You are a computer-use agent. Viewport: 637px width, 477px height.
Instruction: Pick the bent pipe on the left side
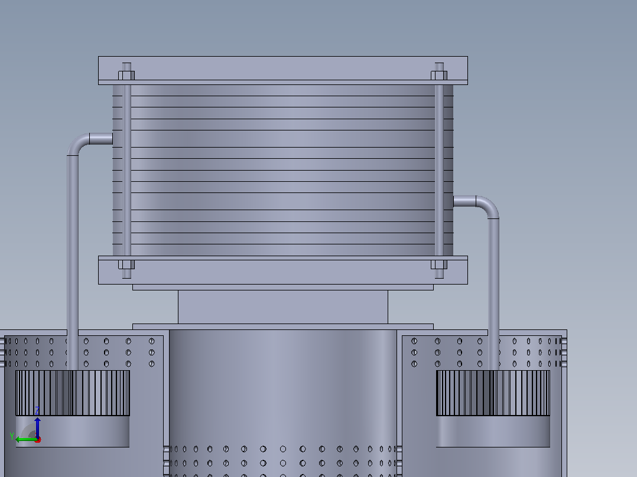pyautogui.click(x=73, y=251)
